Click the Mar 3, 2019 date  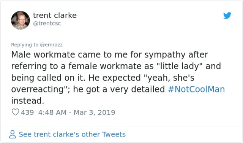coord(95,113)
